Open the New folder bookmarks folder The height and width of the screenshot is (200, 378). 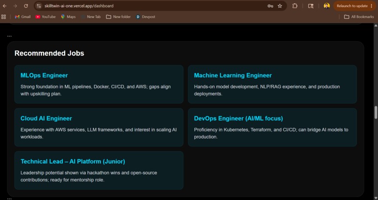(118, 17)
